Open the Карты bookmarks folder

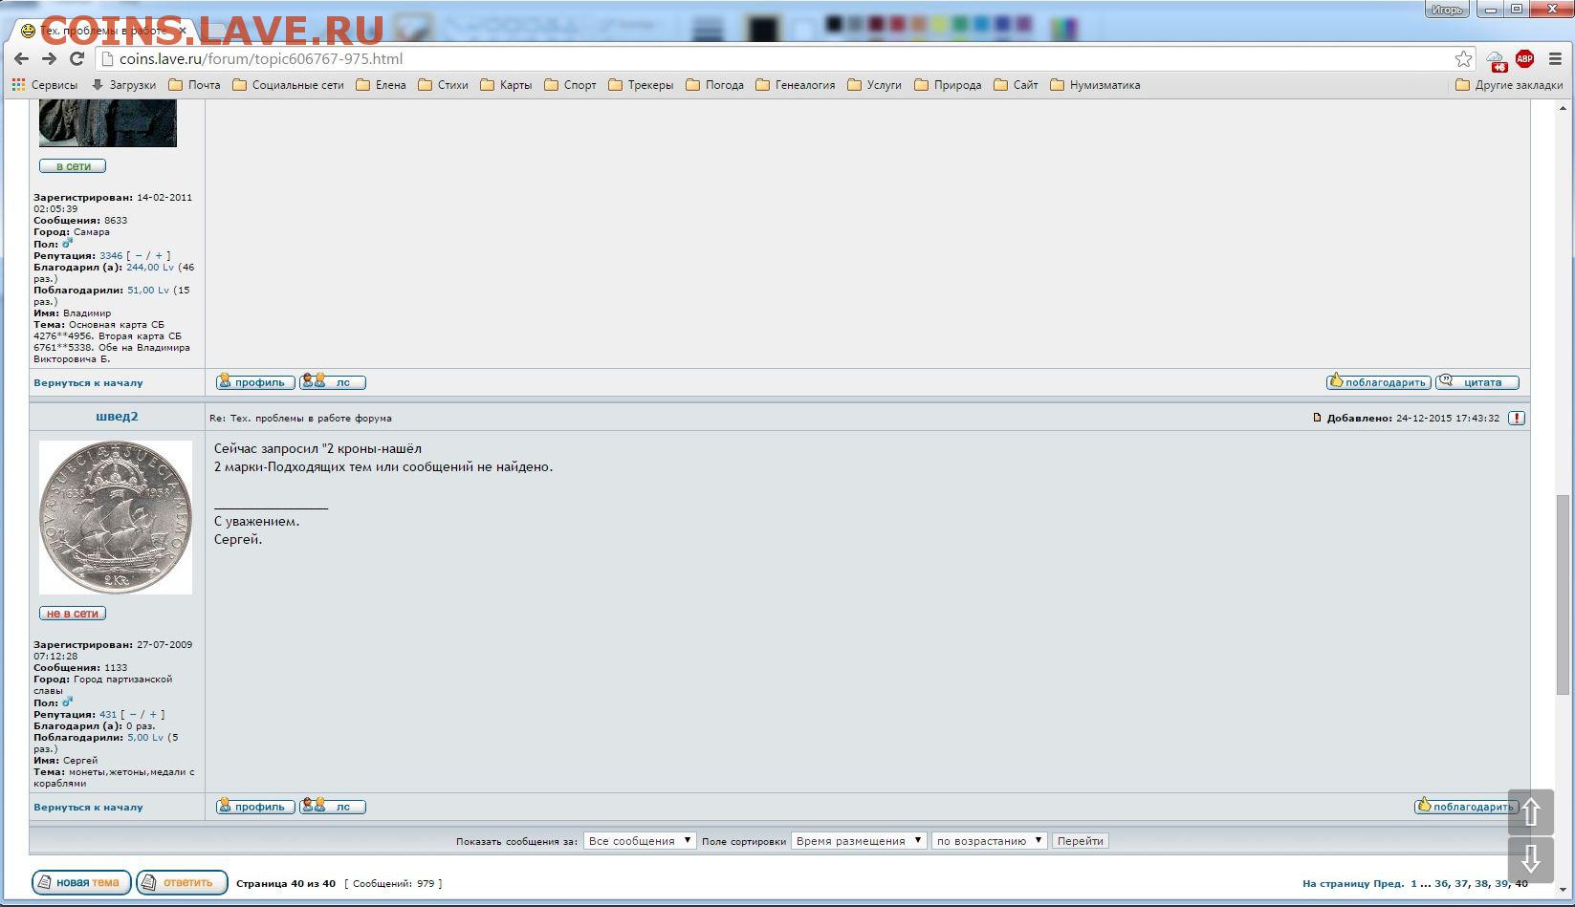[x=507, y=85]
